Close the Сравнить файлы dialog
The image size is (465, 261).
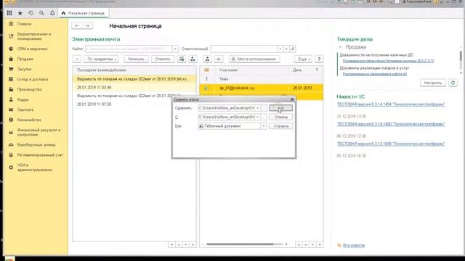click(x=292, y=99)
